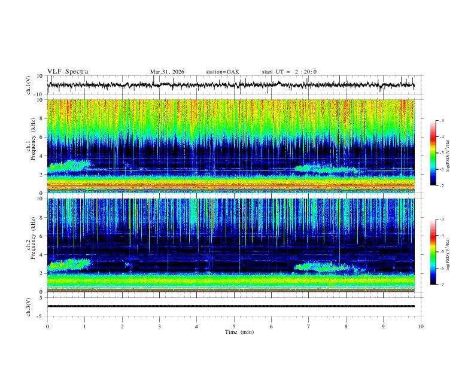Click tick label "5" on the Time axis
Viewport: 474px width, 366px height.
(x=234, y=327)
